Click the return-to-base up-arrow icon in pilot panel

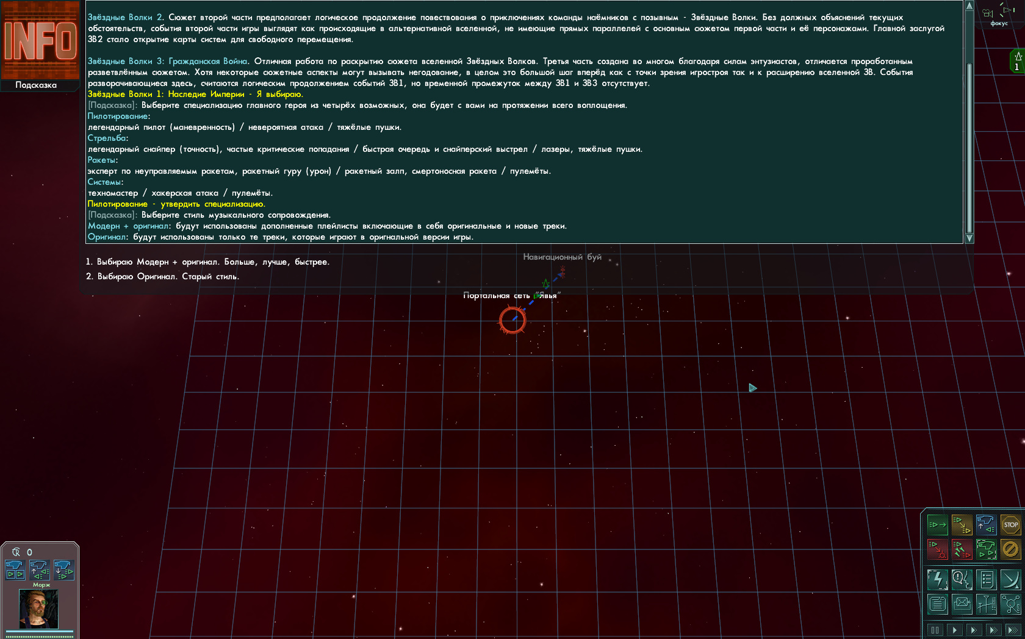(x=40, y=570)
